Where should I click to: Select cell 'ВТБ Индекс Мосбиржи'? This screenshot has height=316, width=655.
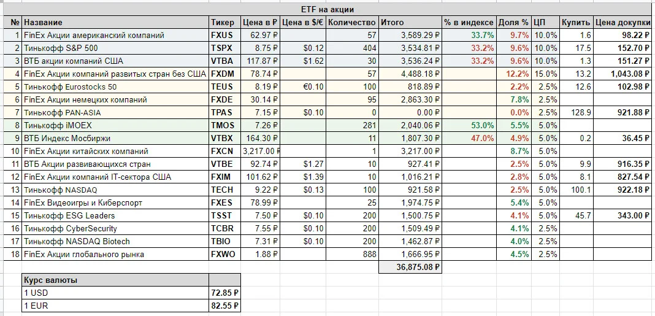point(116,138)
